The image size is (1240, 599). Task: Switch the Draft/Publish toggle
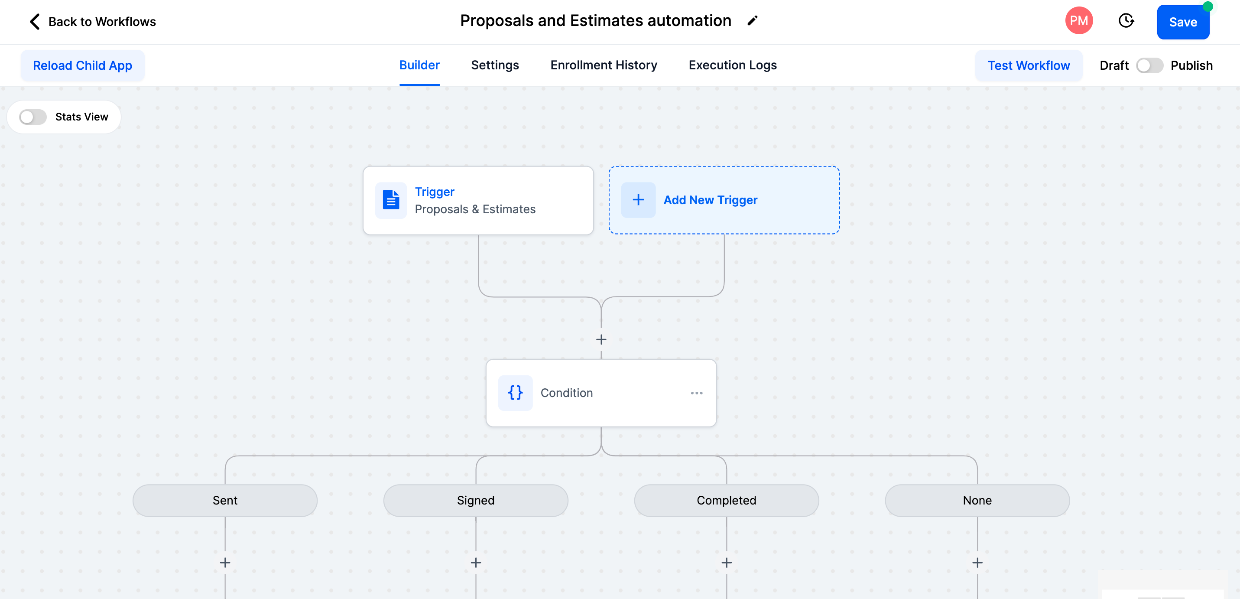click(1149, 65)
